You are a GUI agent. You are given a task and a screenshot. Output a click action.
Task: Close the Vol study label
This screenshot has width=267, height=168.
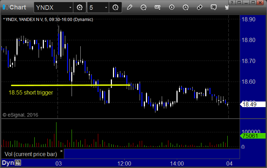pyautogui.click(x=61, y=151)
